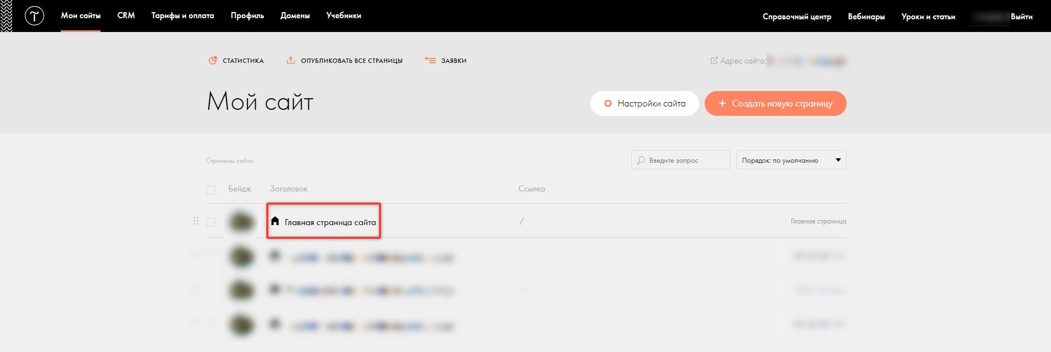Click the drag handle of the first page row
The height and width of the screenshot is (352, 1051).
(x=196, y=221)
